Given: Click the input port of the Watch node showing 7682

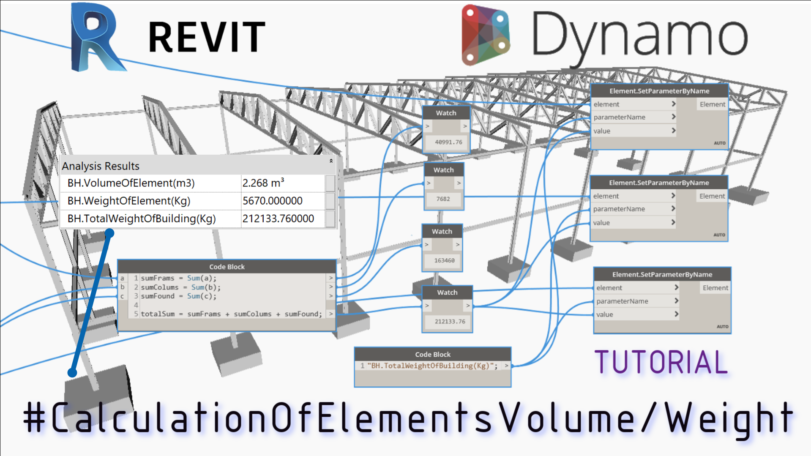Looking at the screenshot, I should 429,183.
